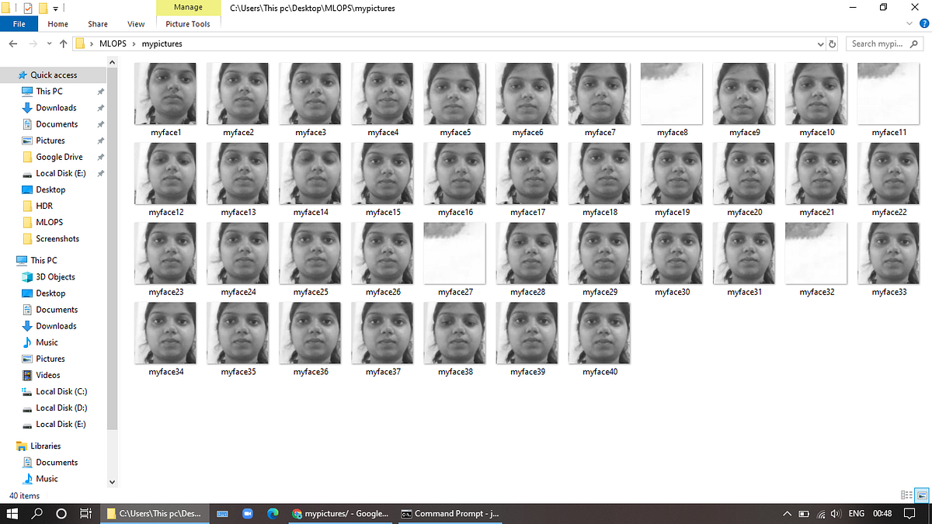Image resolution: width=932 pixels, height=524 pixels.
Task: Pin toggle next to Downloads in Quick access
Action: [x=100, y=107]
